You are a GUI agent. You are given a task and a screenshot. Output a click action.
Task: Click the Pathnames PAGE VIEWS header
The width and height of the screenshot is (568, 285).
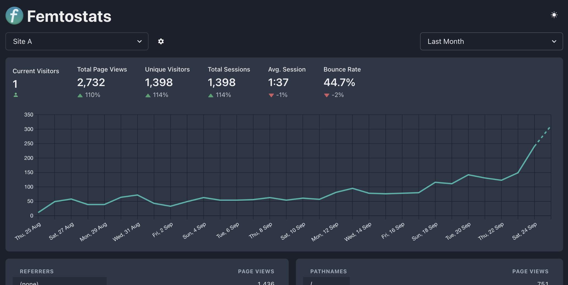(x=530, y=271)
